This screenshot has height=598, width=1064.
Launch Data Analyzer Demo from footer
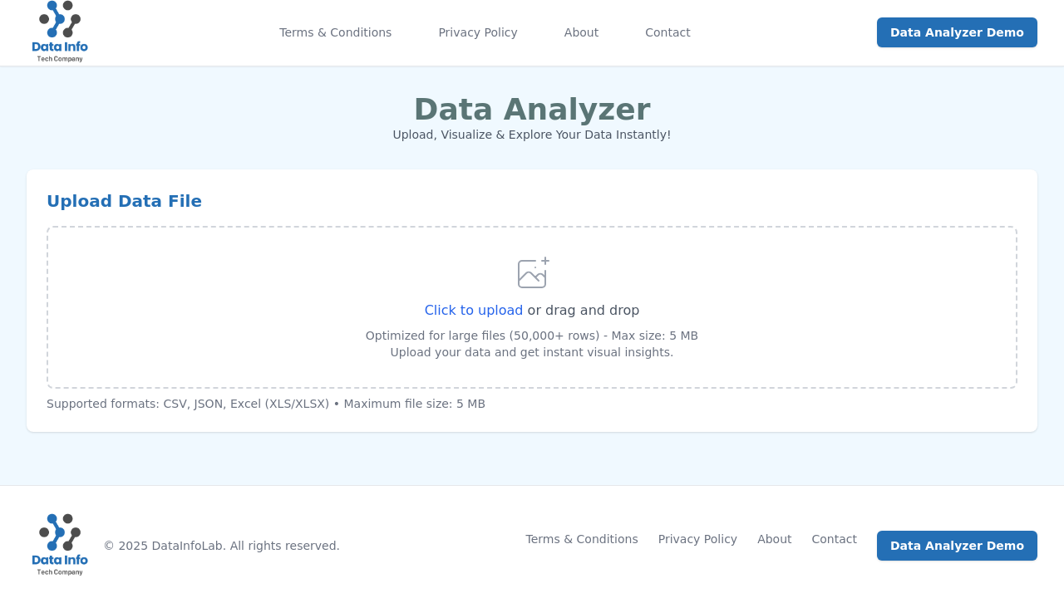coord(957,546)
